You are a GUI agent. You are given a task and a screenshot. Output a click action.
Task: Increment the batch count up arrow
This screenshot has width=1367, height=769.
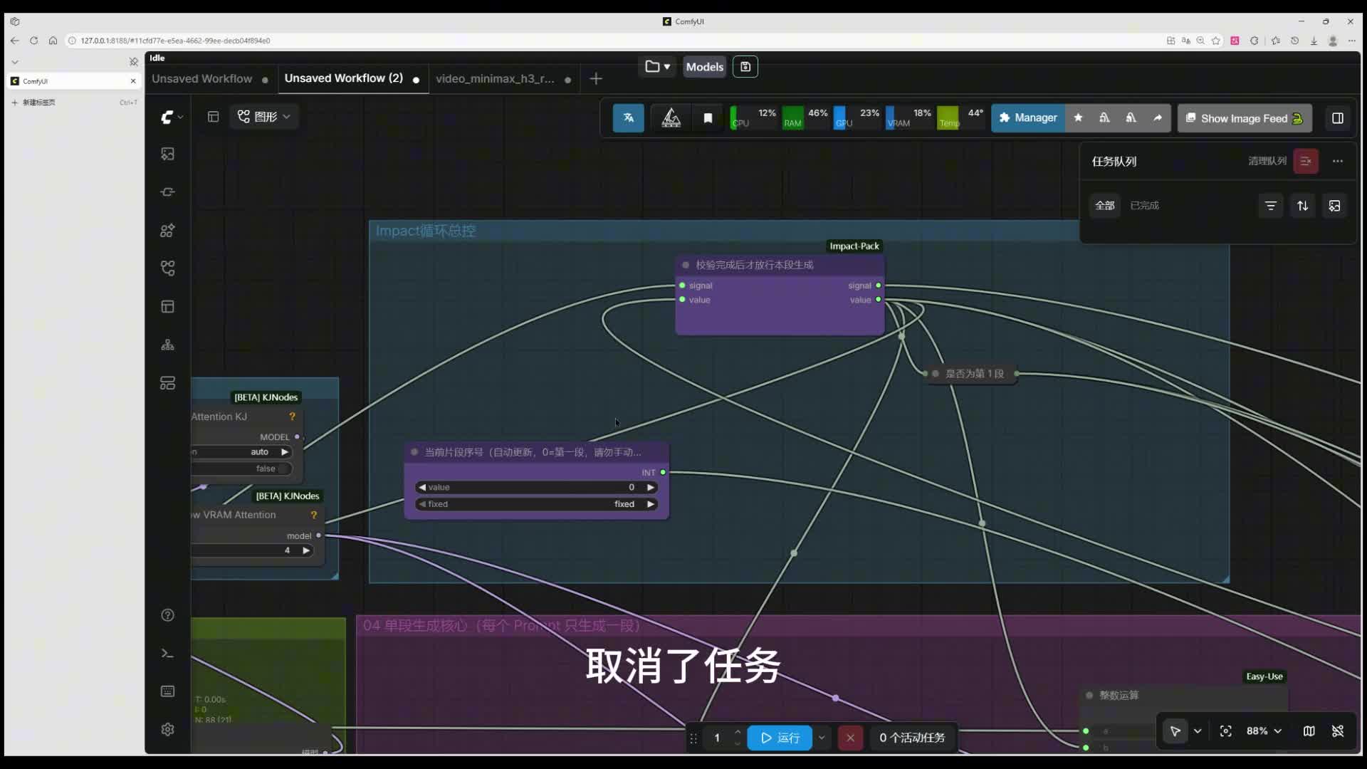(x=738, y=732)
